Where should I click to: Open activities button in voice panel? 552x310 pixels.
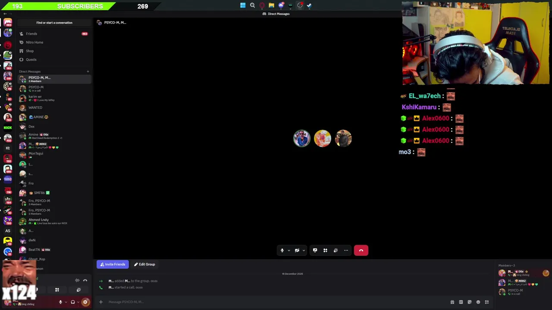(57, 290)
